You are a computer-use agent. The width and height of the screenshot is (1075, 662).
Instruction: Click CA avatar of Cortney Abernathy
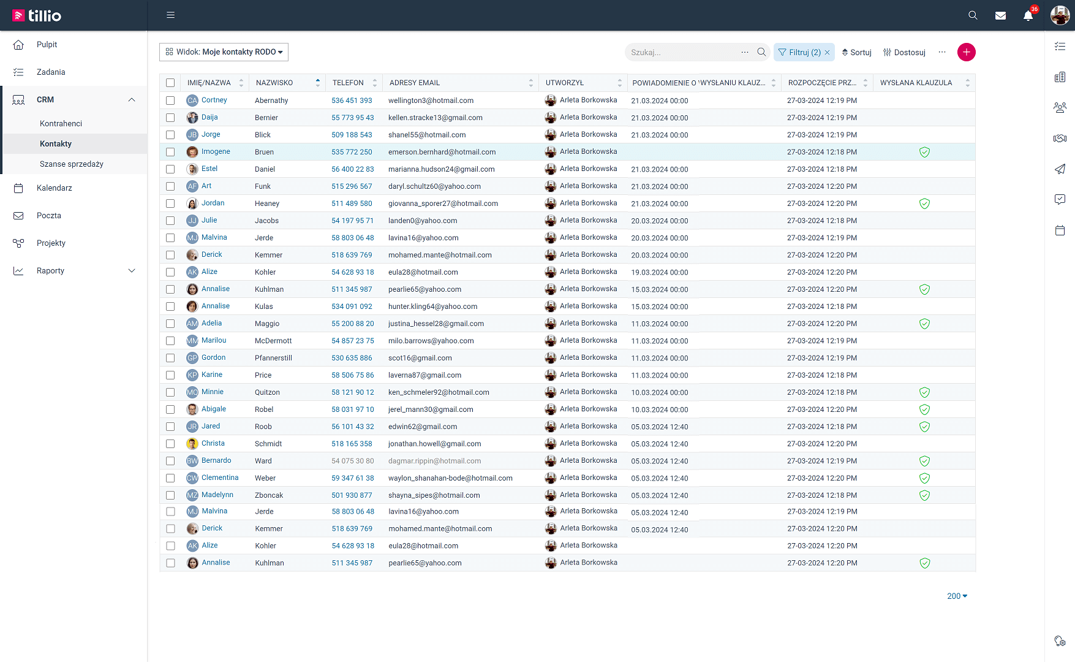tap(192, 101)
